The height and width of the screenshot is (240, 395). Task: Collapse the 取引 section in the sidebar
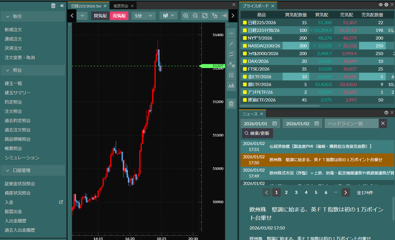pos(33,16)
